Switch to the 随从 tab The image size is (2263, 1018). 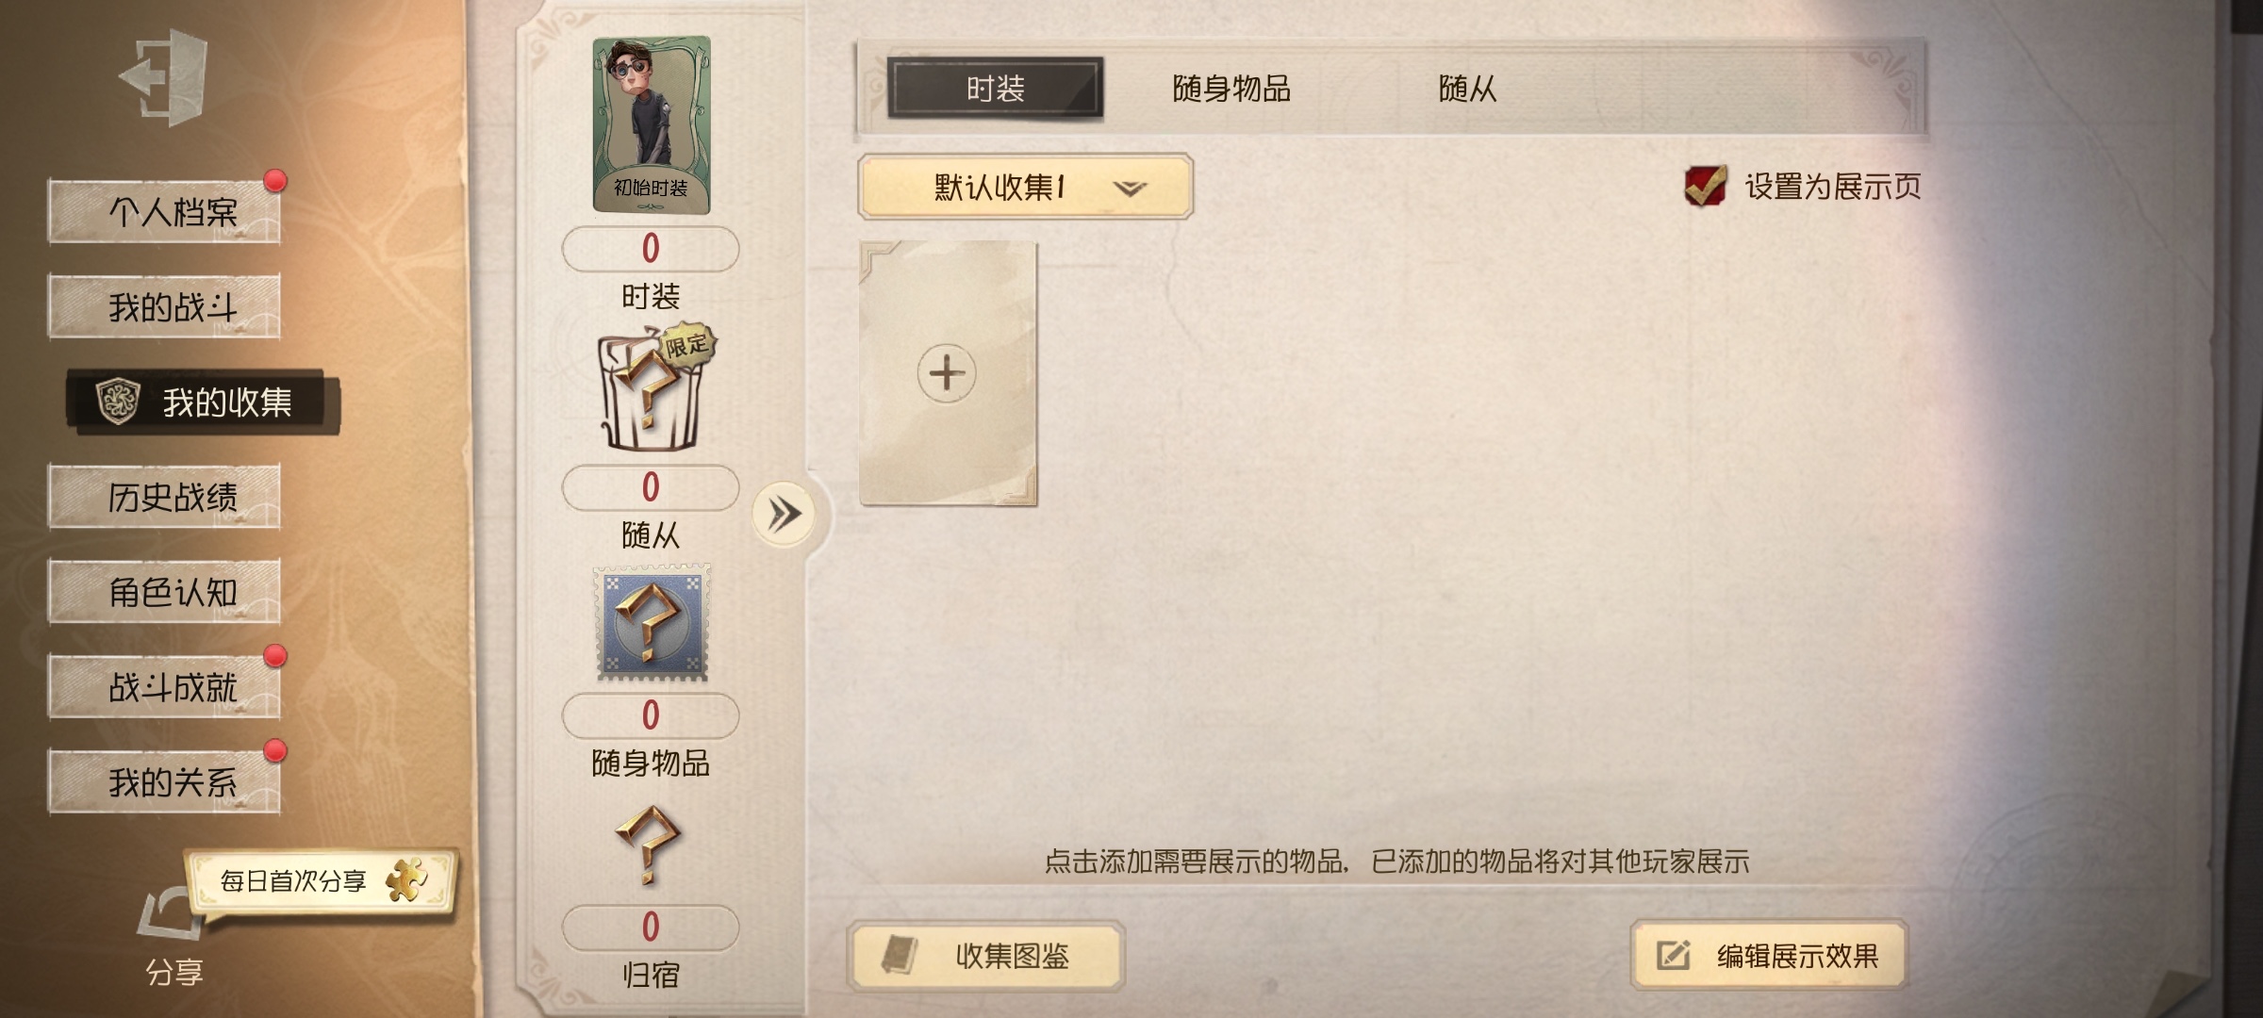pyautogui.click(x=1467, y=89)
